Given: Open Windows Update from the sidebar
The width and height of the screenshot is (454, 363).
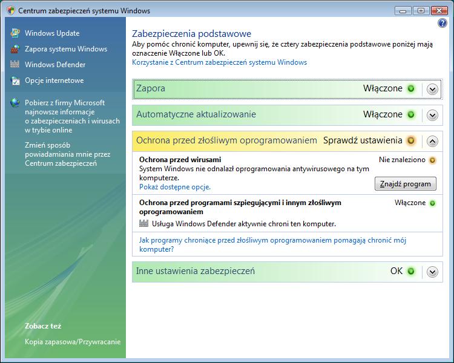Looking at the screenshot, I should point(52,33).
